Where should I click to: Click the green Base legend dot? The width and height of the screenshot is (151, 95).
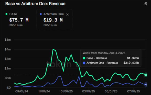[x=6, y=14]
